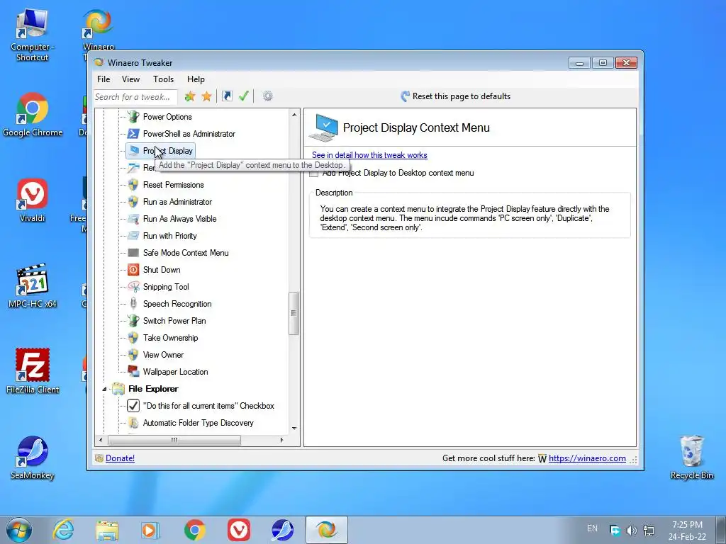Click the volume speaker tray icon
The width and height of the screenshot is (726, 544).
(632, 531)
